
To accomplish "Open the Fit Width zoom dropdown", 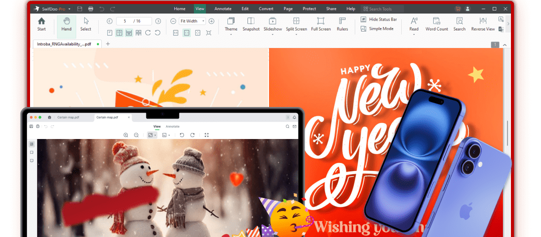I will point(192,21).
